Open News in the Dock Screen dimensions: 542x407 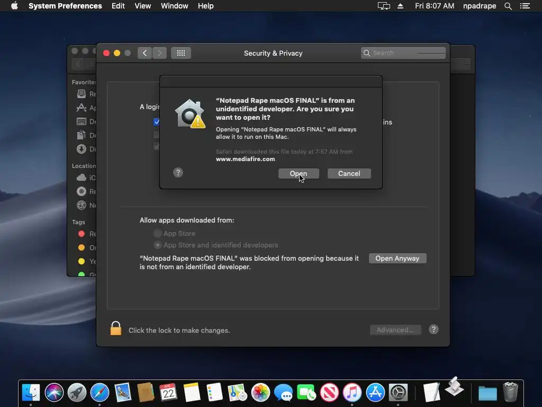329,393
